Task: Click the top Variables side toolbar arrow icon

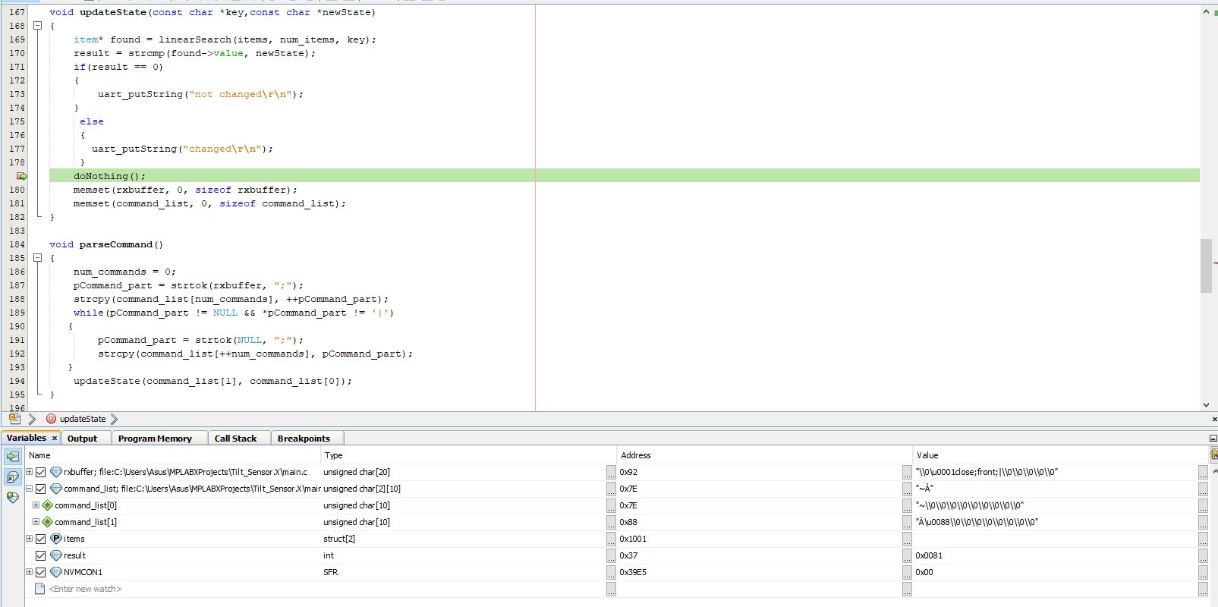Action: [x=13, y=456]
